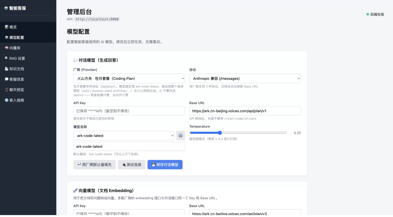
Task: Click 用厂商默认值填充 button
Action: point(94,164)
